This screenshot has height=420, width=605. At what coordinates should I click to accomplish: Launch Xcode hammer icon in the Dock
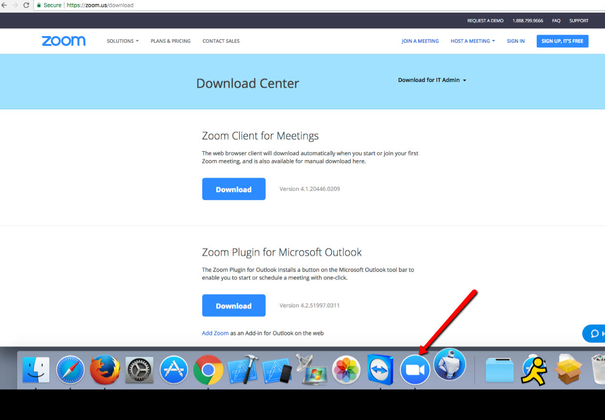[243, 369]
